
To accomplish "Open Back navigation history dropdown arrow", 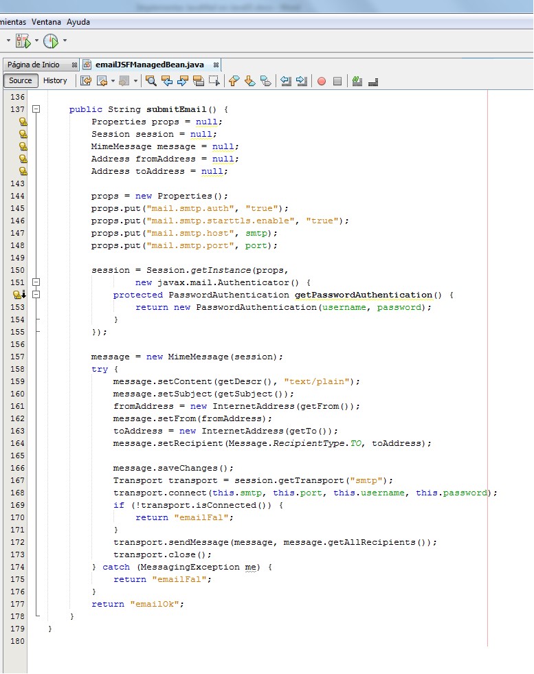I will tap(113, 81).
